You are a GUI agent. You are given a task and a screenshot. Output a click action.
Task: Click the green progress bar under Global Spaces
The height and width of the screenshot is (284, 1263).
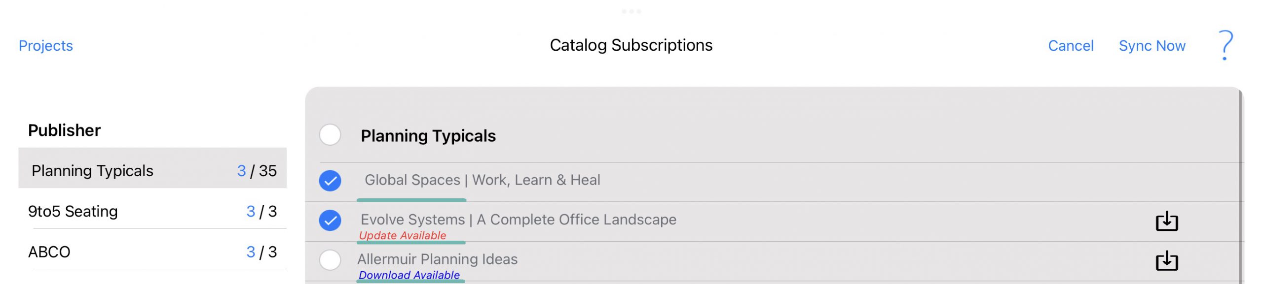(x=411, y=200)
